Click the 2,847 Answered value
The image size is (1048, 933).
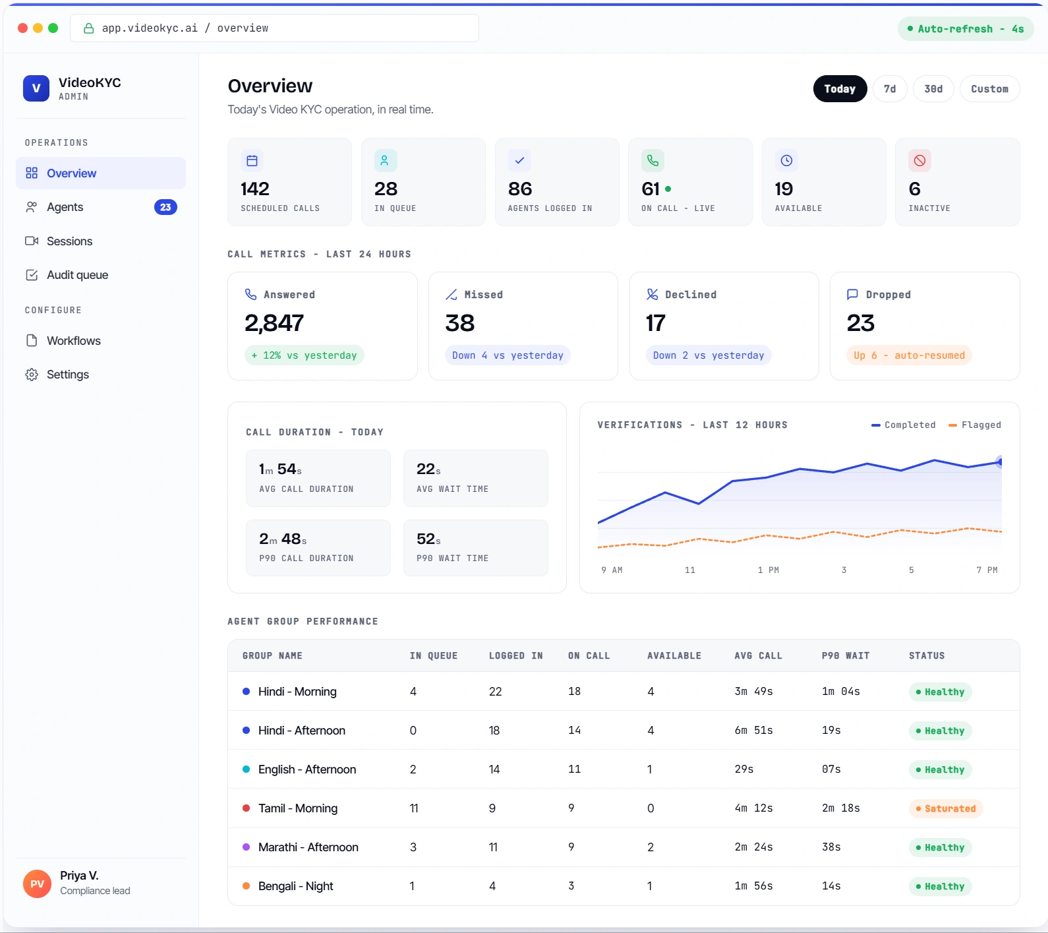click(274, 323)
